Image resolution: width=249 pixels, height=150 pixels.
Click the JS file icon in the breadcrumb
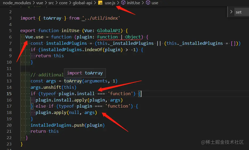click(100, 3)
